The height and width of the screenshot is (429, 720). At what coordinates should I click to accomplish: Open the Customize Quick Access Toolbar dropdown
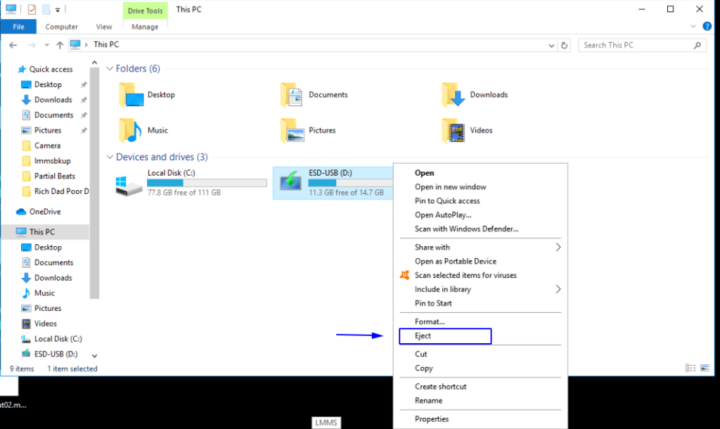58,10
